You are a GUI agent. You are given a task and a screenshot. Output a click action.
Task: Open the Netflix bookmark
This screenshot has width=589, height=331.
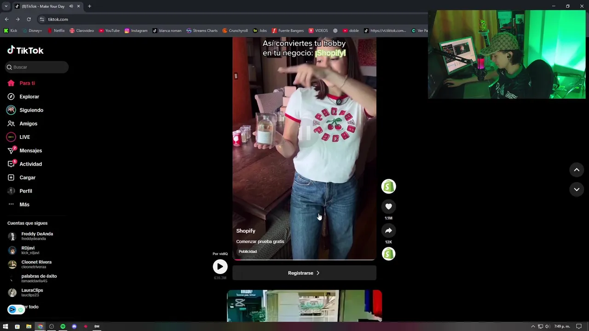pos(56,31)
